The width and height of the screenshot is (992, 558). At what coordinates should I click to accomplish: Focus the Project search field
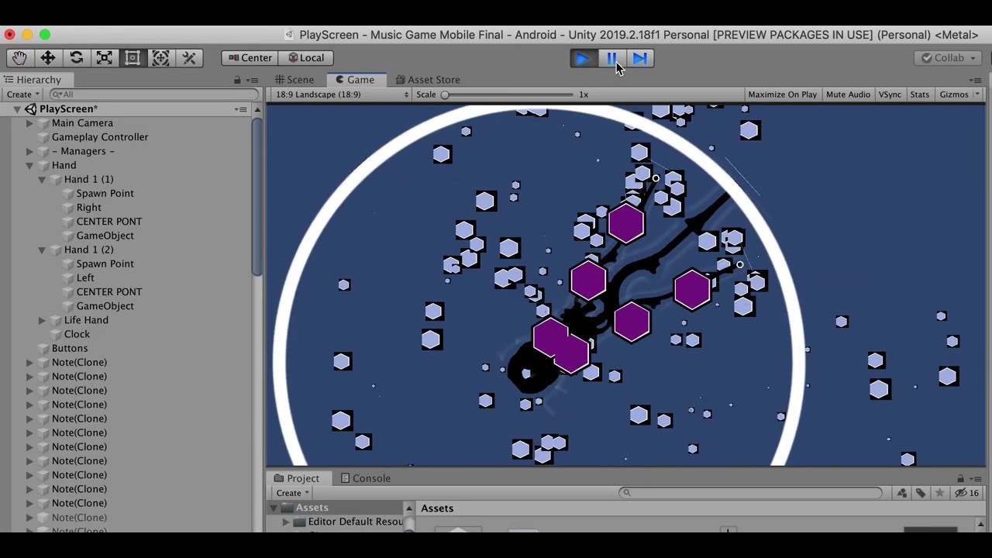click(x=750, y=493)
